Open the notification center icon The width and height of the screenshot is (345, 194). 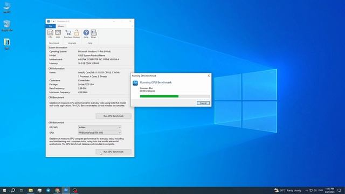click(x=339, y=190)
